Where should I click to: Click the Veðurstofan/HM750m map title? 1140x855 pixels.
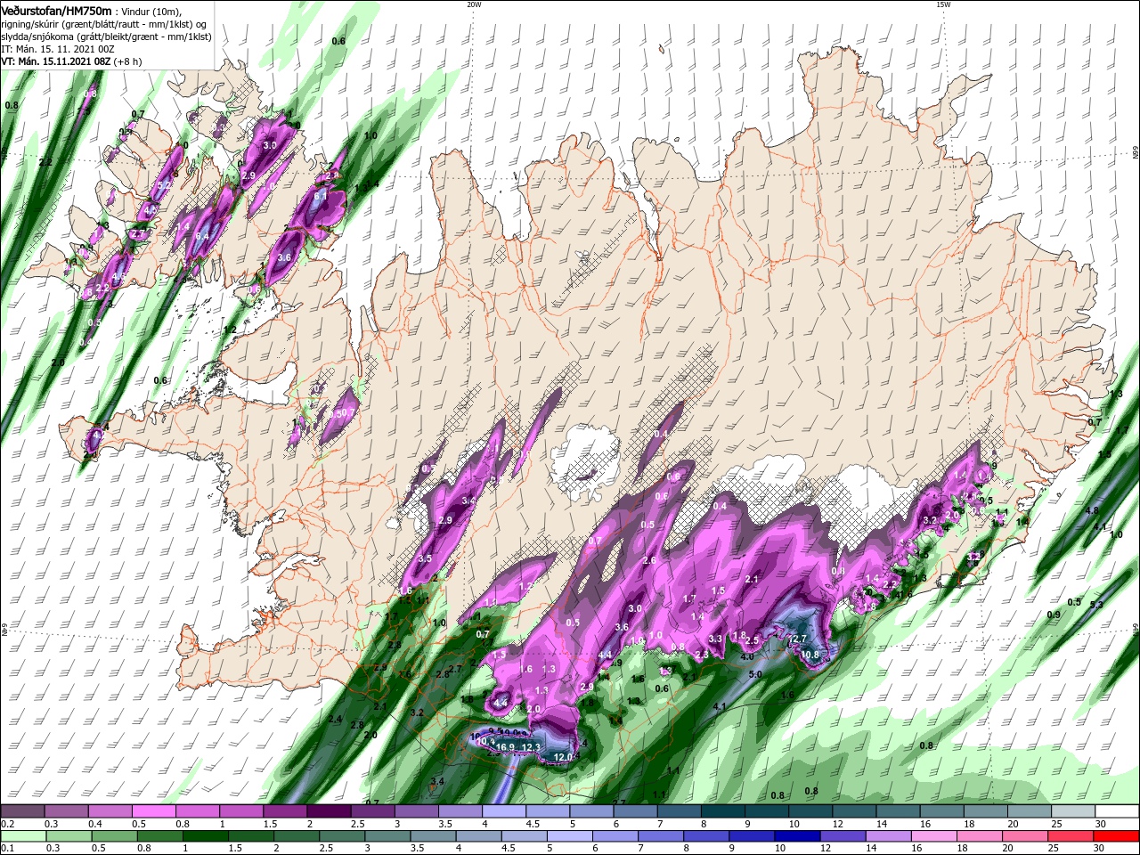(56, 10)
